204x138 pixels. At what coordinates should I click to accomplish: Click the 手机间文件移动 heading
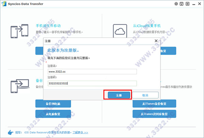[x=48, y=26]
